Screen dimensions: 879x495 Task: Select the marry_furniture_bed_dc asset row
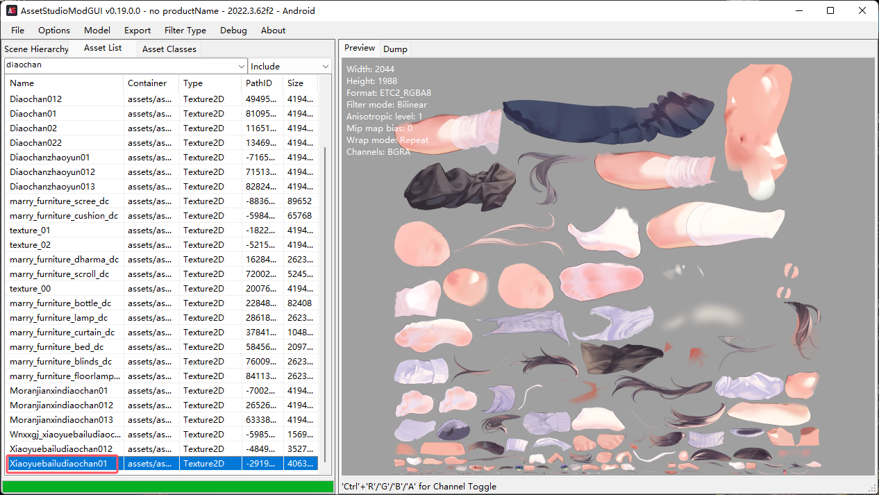[56, 347]
